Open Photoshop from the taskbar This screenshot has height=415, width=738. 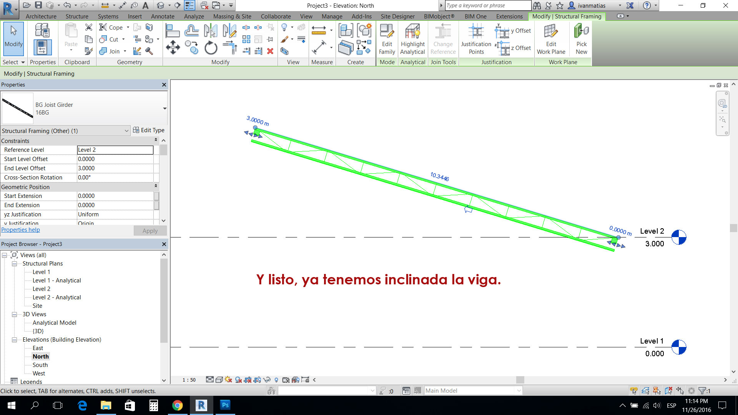(x=225, y=405)
